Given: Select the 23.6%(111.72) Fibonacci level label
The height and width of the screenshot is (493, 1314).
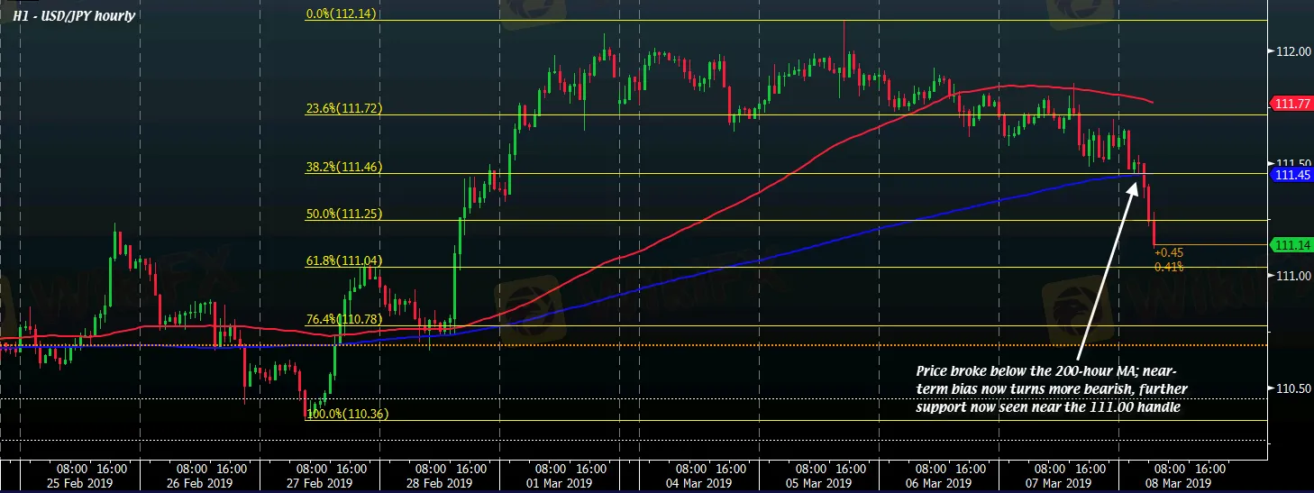Looking at the screenshot, I should click(343, 108).
